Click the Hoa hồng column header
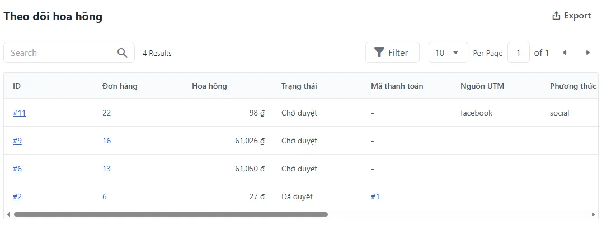Screen dimensions: 602x231 [x=209, y=86]
